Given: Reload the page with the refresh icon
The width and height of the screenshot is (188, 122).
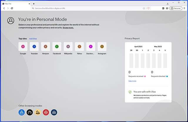Looking at the screenshot, I should pyautogui.click(x=12, y=8).
